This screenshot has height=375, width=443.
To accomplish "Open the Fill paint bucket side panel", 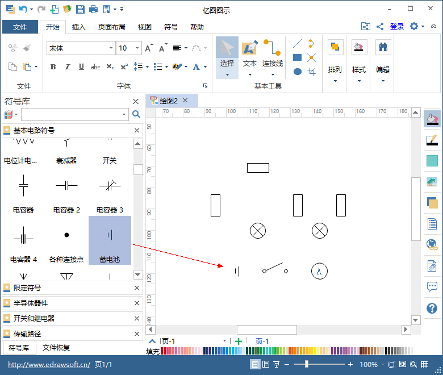I will (x=432, y=119).
